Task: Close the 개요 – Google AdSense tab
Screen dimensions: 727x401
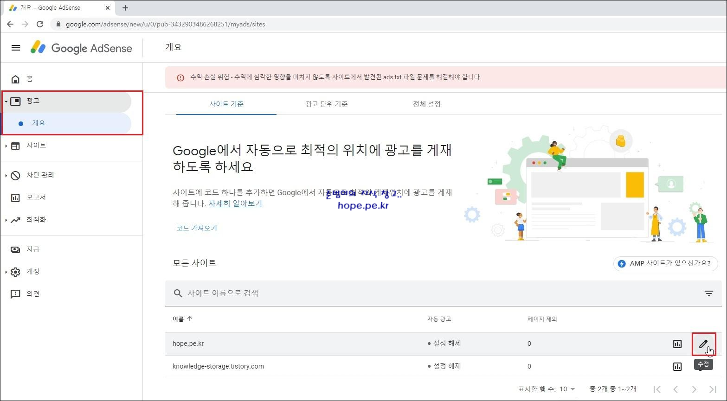Action: tap(108, 8)
